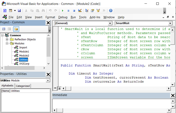Toggle Design Mode icon

tap(80, 11)
